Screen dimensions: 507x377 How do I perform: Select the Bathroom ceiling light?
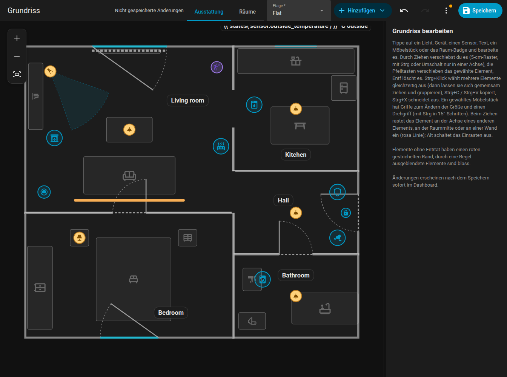point(296,296)
